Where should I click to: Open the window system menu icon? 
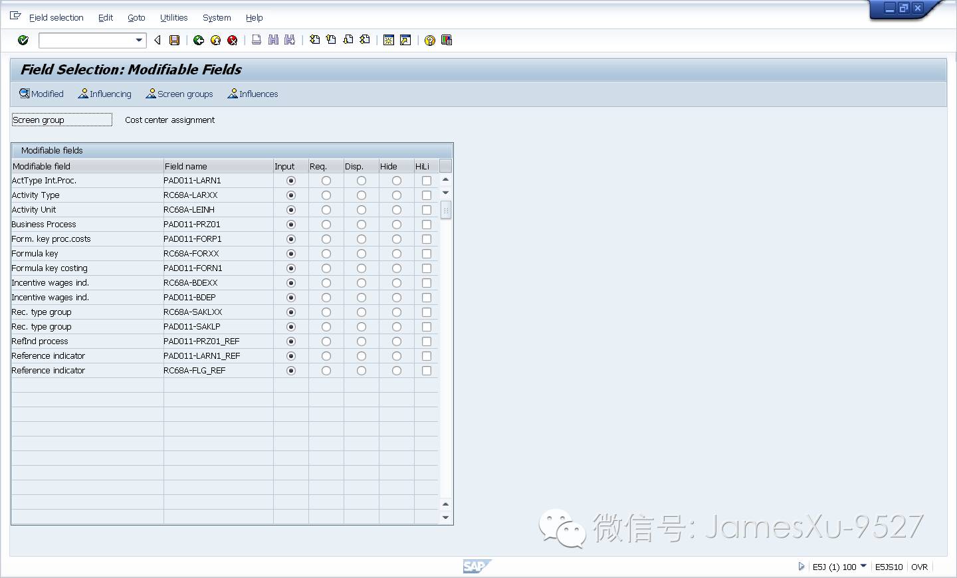pos(15,16)
